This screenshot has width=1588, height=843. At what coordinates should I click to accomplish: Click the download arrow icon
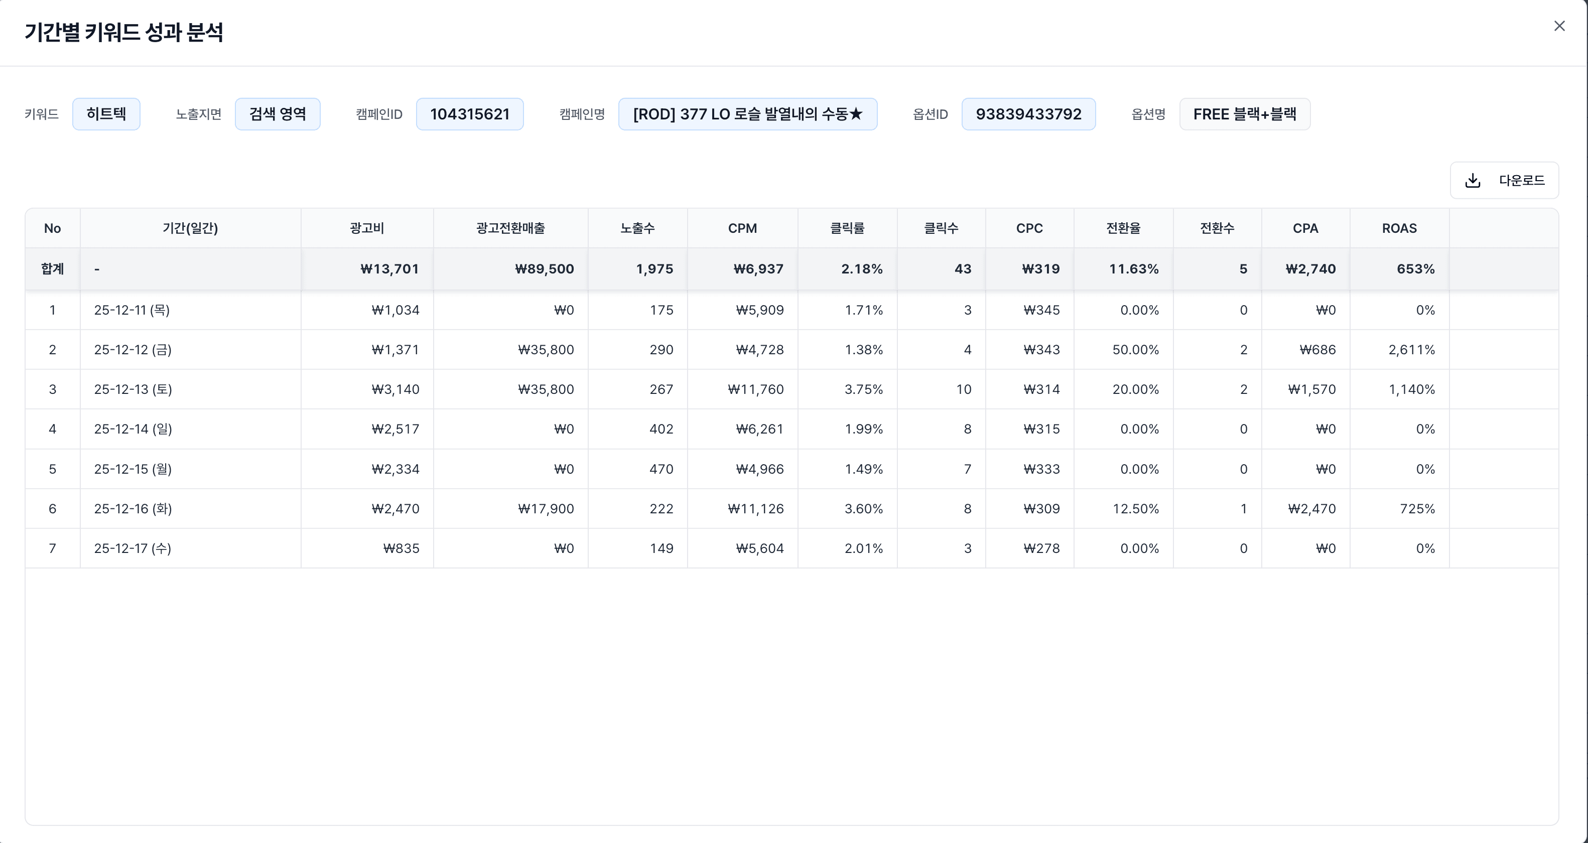coord(1472,181)
